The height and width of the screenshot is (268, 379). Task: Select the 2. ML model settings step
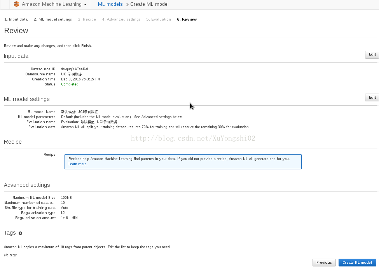click(53, 19)
